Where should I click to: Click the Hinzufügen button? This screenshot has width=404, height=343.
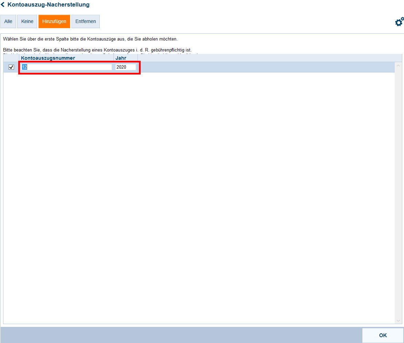tap(54, 21)
